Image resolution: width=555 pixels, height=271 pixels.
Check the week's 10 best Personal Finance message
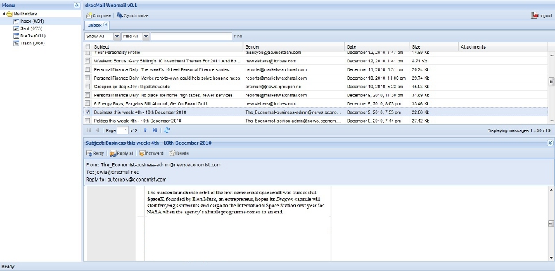[x=87, y=70]
